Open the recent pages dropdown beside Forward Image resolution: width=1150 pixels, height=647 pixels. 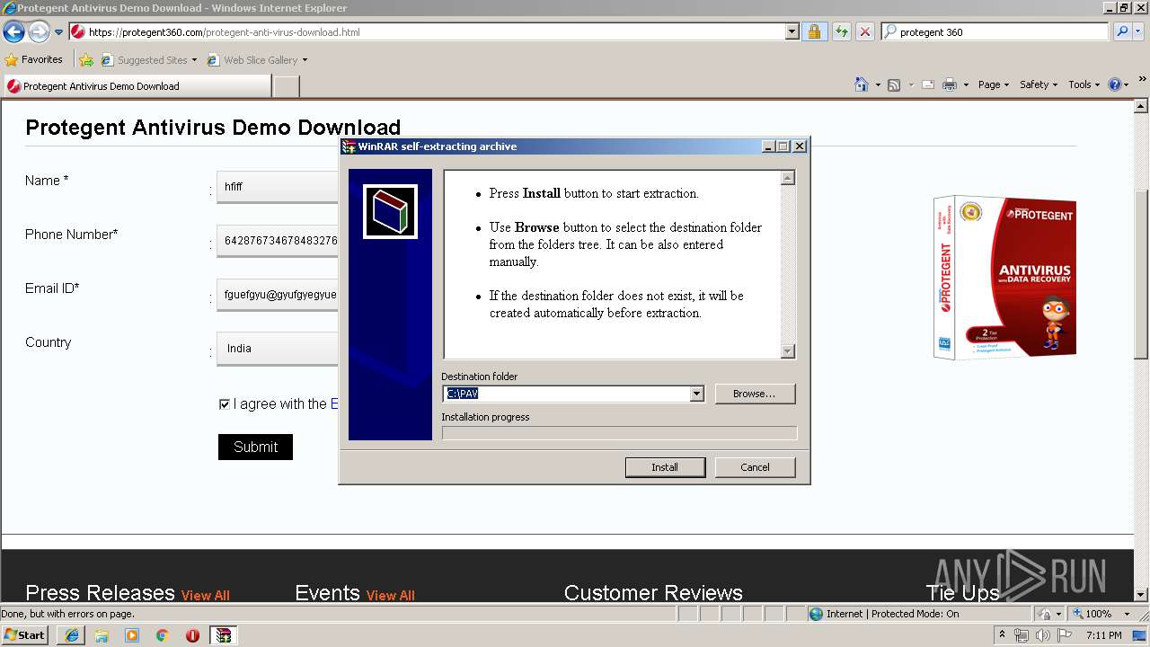click(x=58, y=32)
